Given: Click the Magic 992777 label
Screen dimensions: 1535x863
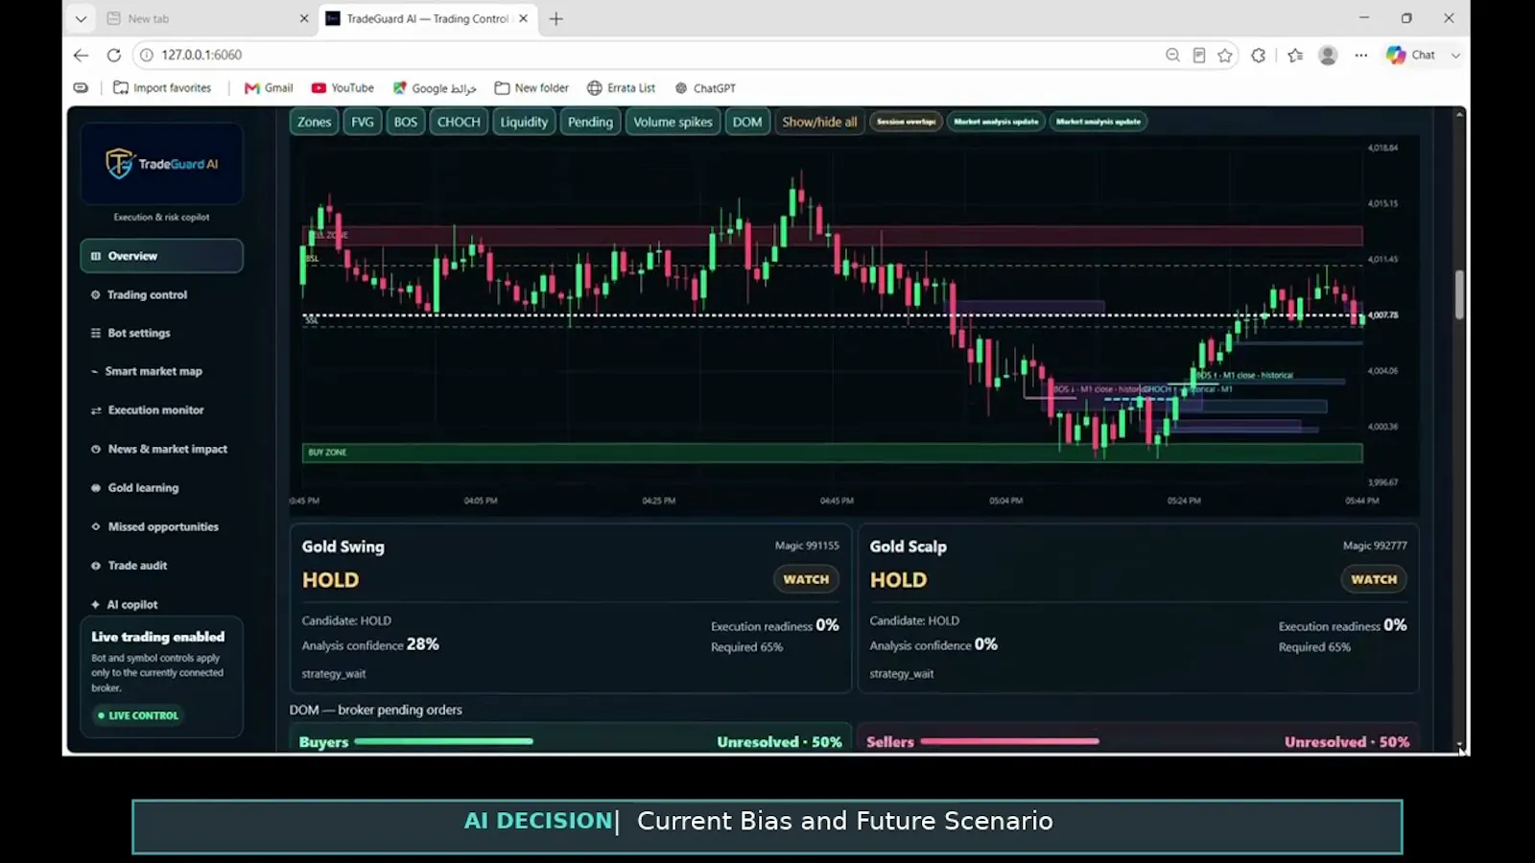Looking at the screenshot, I should [1375, 546].
